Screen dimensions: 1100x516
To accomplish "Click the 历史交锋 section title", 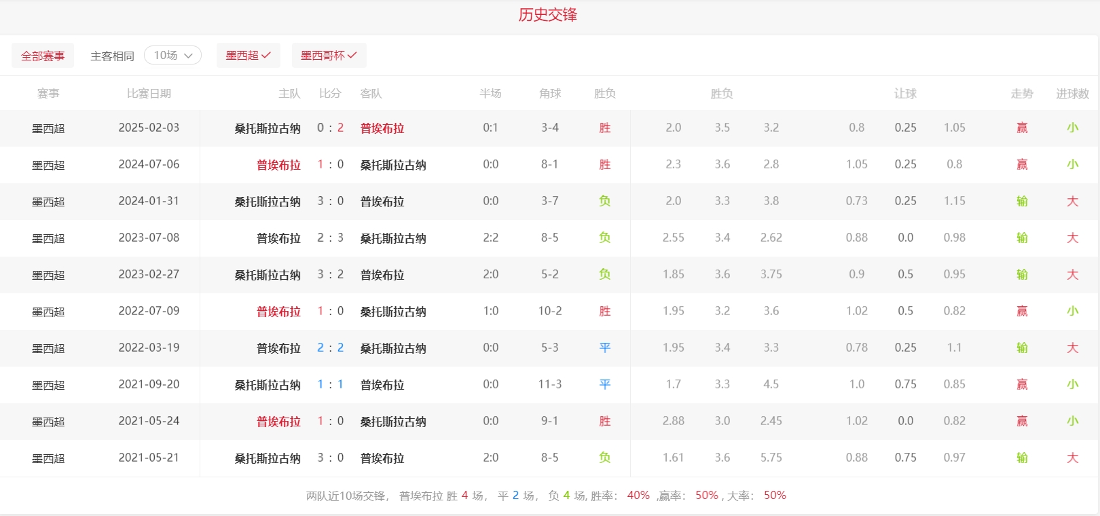I will (x=547, y=15).
